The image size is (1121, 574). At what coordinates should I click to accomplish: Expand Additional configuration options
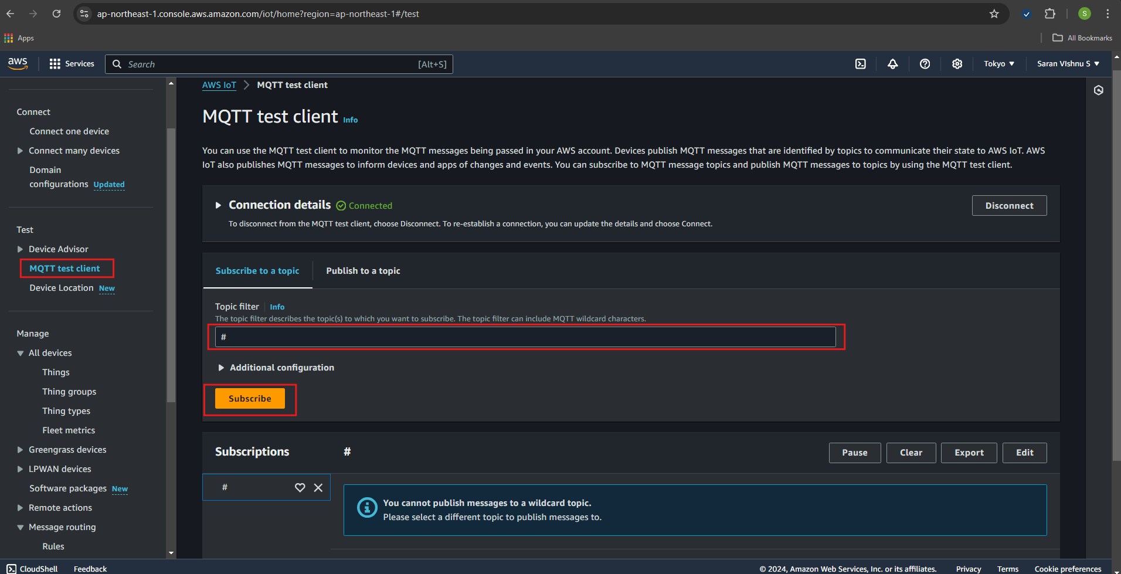(x=221, y=368)
